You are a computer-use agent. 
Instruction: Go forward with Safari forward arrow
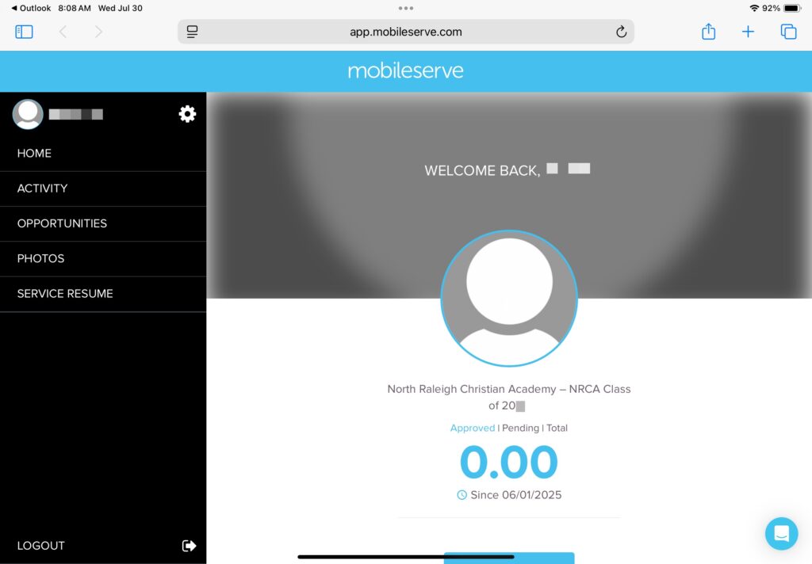[98, 32]
